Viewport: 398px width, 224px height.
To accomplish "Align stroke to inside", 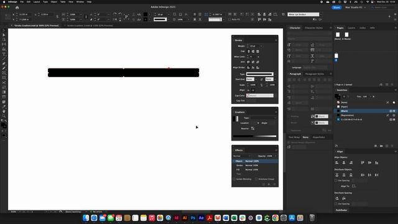I will coord(253,68).
